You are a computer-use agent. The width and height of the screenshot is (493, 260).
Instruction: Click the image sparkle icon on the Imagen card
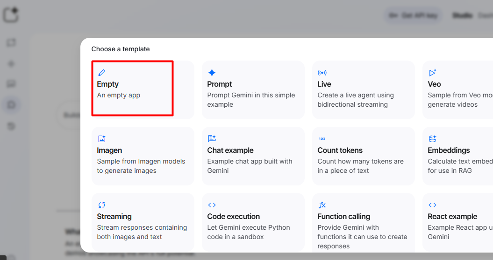(102, 139)
